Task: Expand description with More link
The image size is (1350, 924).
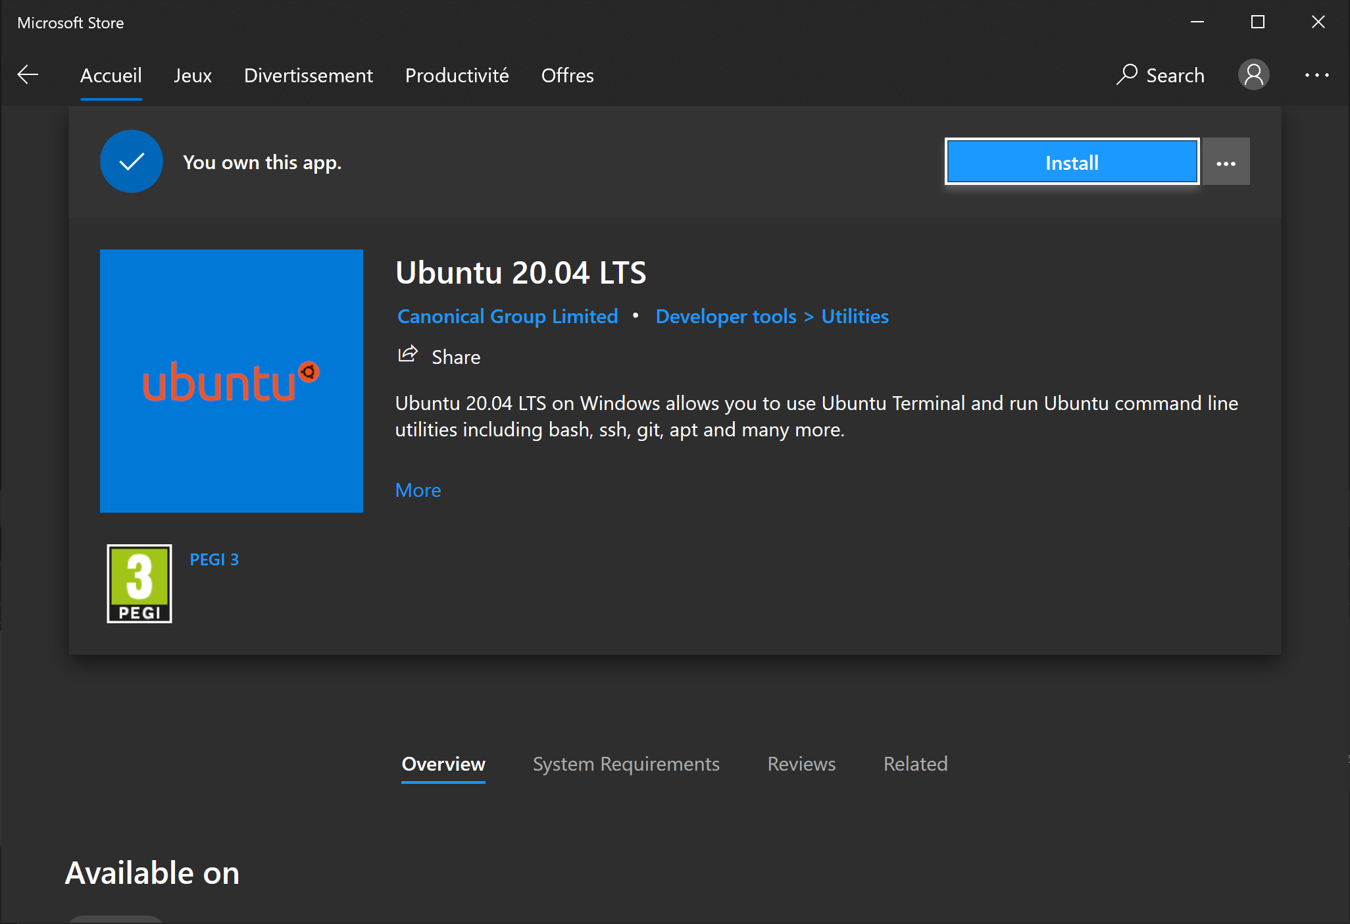Action: 418,490
